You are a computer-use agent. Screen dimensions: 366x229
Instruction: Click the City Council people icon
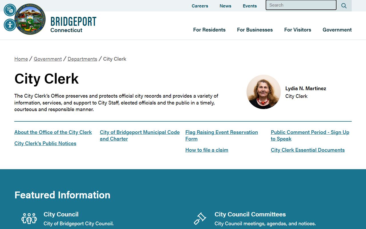pyautogui.click(x=29, y=219)
